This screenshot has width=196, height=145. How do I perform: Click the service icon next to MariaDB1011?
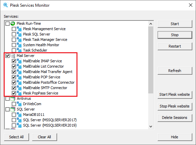click(x=19, y=115)
